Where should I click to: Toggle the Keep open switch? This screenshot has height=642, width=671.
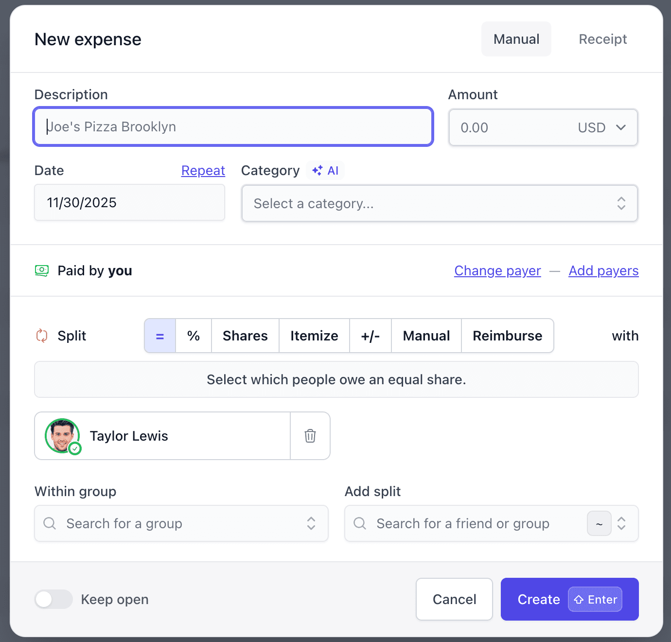click(53, 599)
